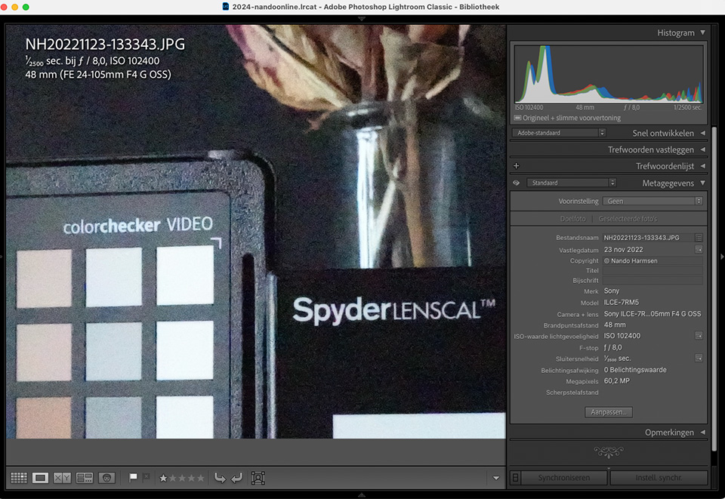This screenshot has width=725, height=499.
Task: Click the Synchroniseren button
Action: 563,477
